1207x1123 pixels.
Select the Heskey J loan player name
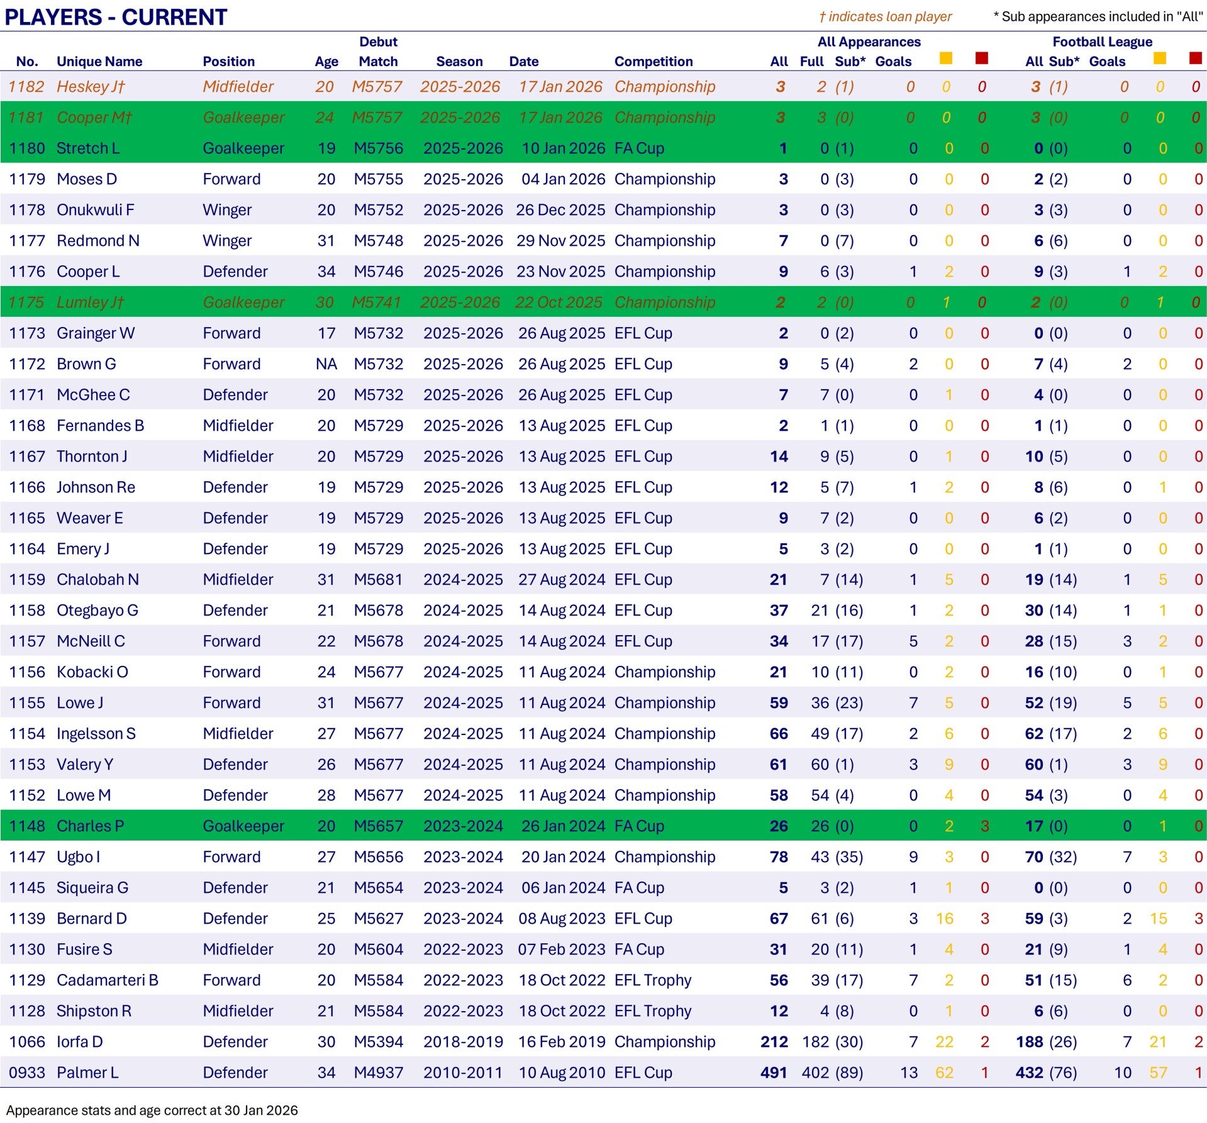tap(91, 87)
